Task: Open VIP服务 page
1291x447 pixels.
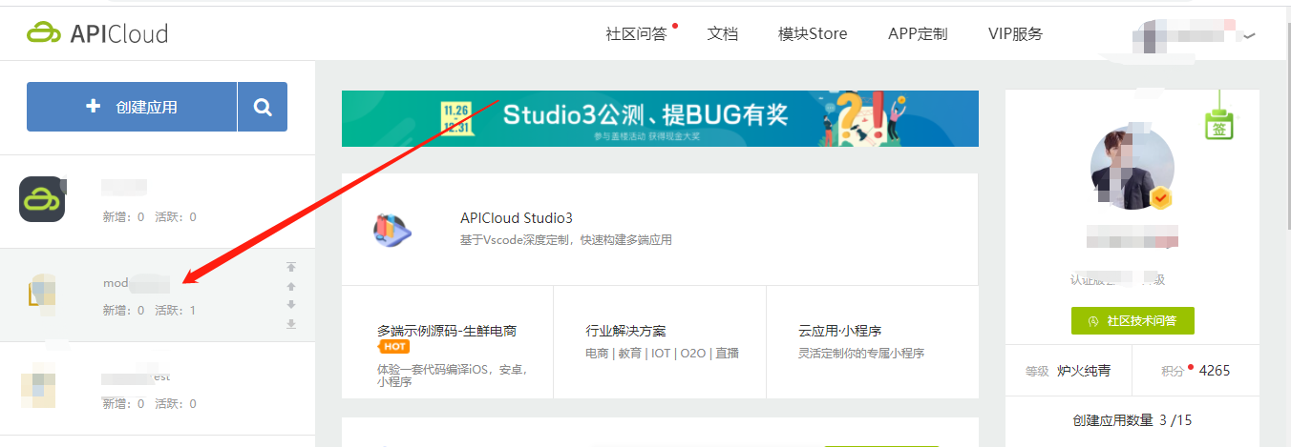Action: (x=1015, y=33)
